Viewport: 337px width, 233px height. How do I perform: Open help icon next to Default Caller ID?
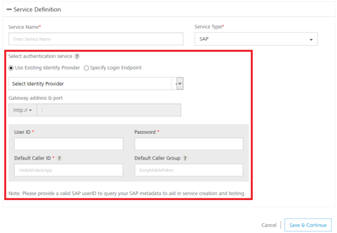click(x=59, y=158)
